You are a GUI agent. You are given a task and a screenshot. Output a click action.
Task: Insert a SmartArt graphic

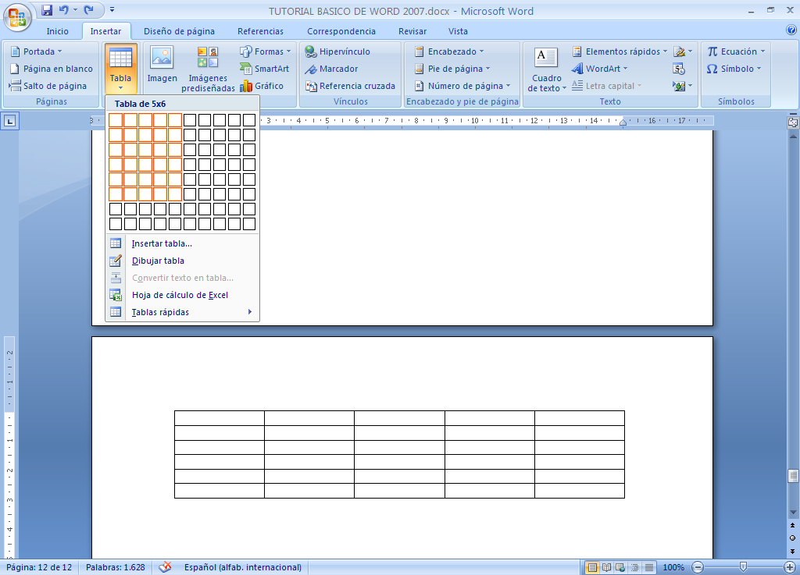(x=263, y=68)
